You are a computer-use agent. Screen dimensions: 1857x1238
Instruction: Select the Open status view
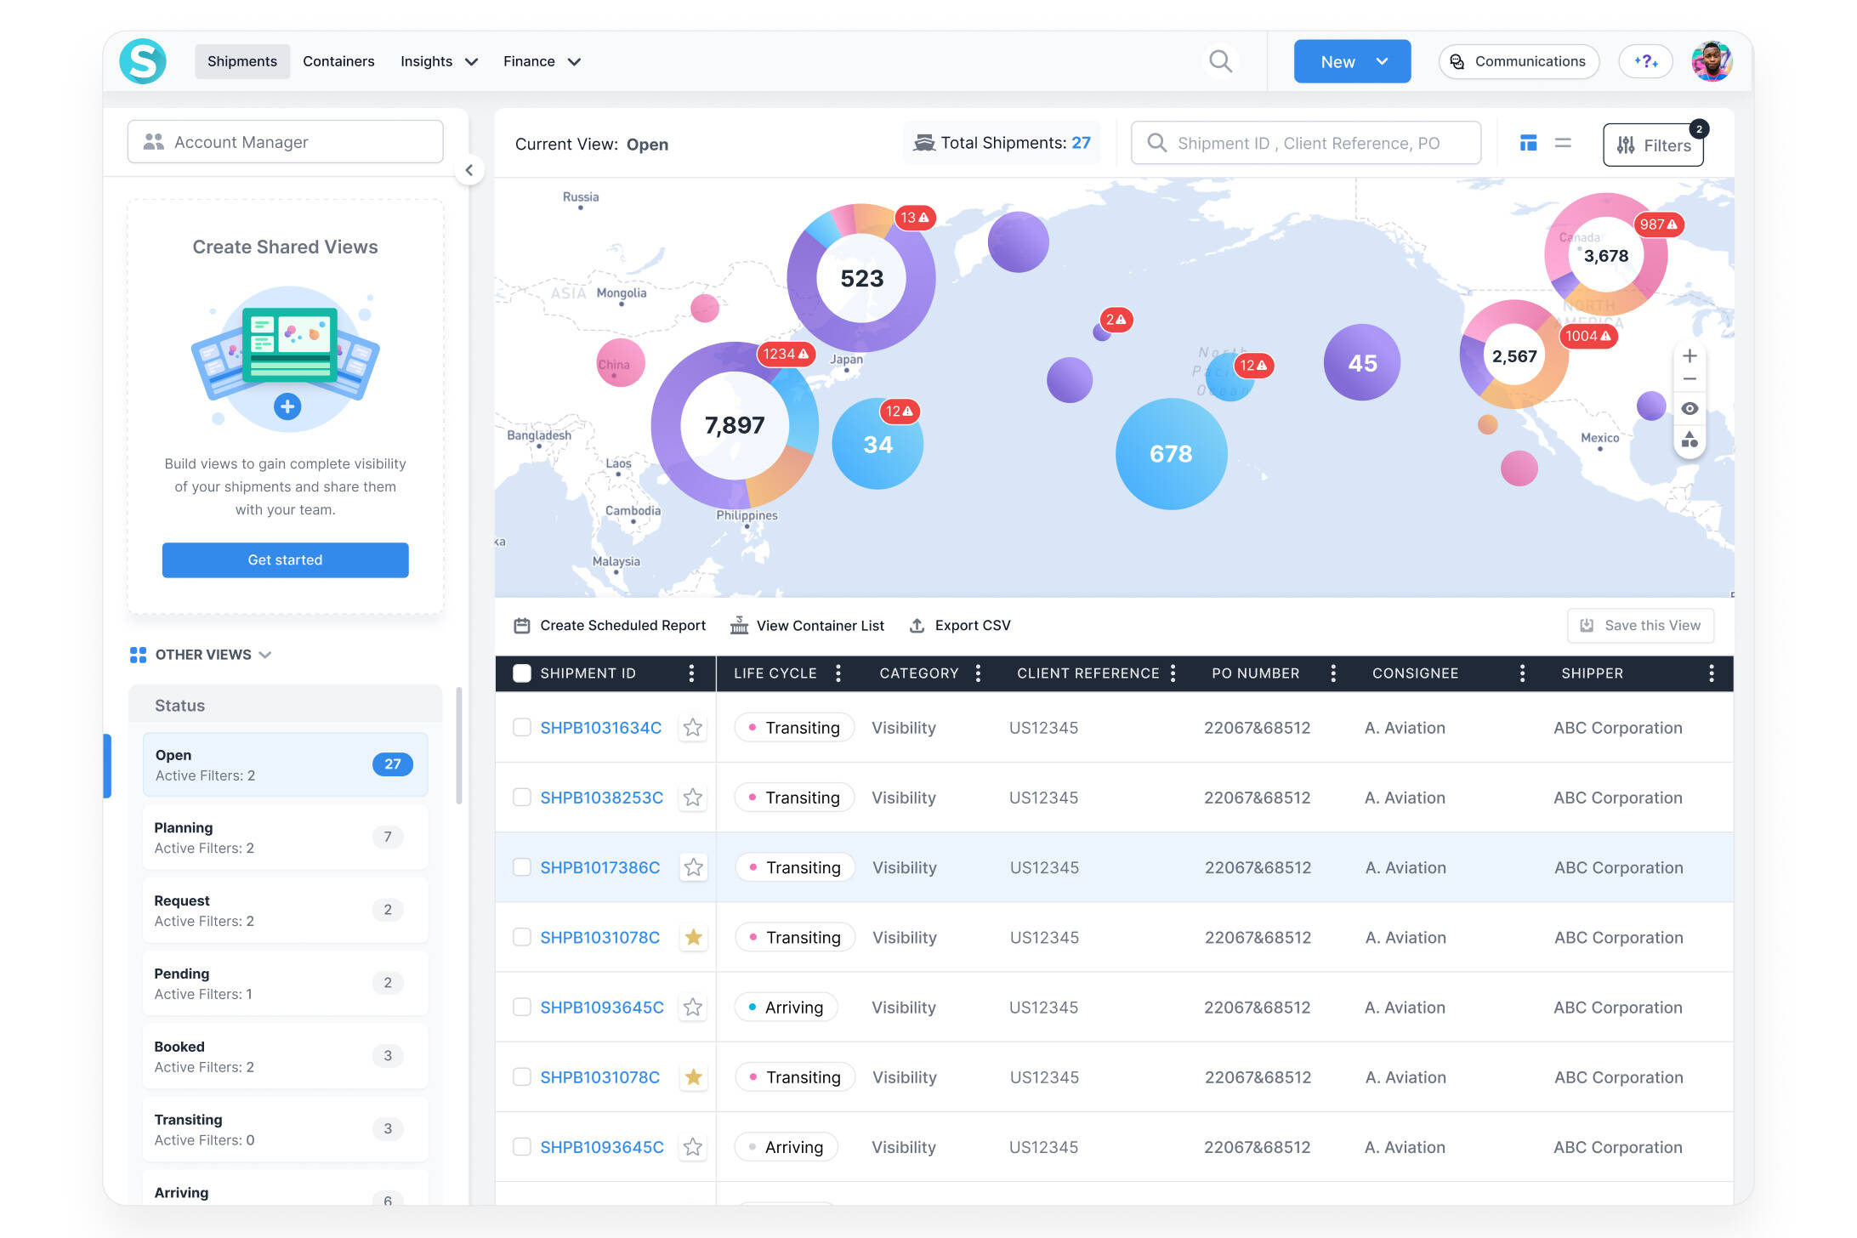coord(285,764)
